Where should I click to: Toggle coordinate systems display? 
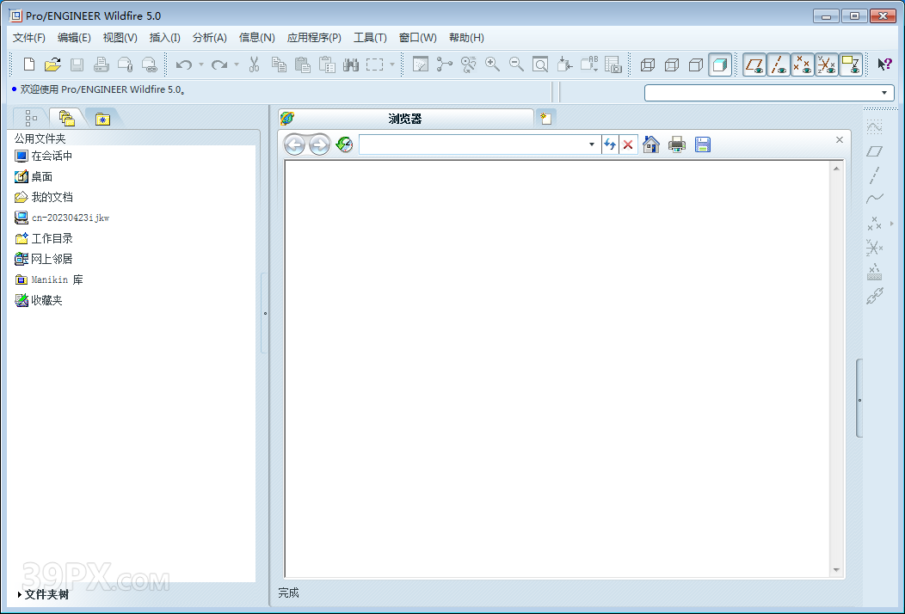pyautogui.click(x=827, y=64)
